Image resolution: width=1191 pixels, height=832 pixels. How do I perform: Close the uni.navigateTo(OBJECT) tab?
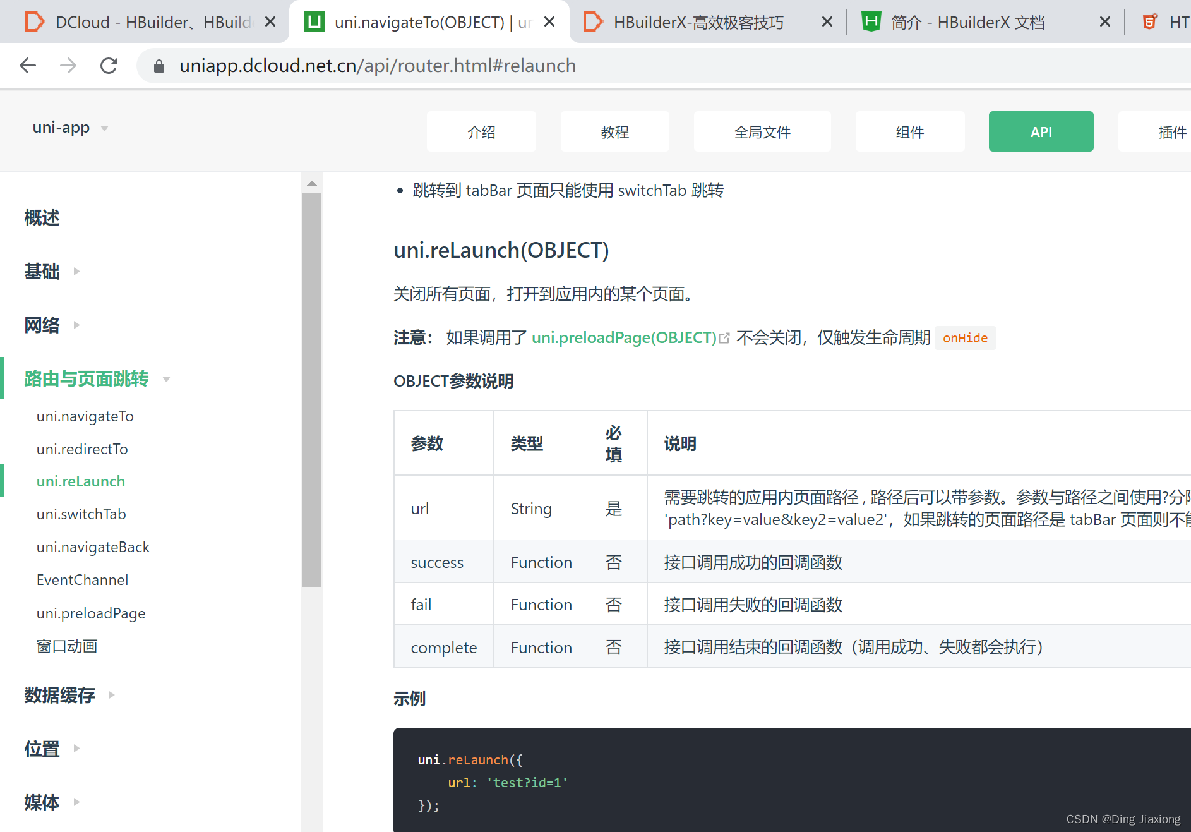[549, 22]
